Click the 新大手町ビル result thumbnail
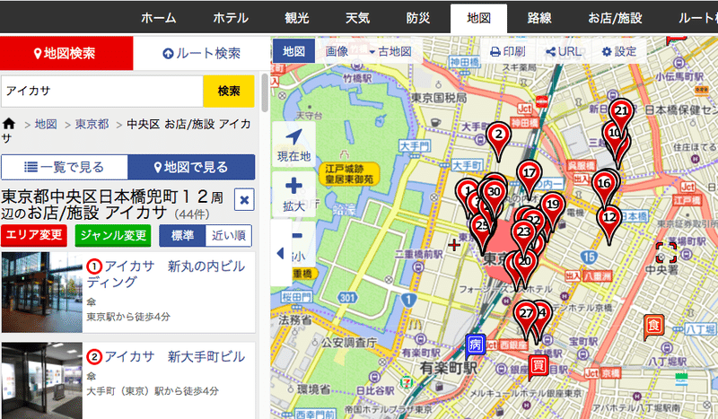This screenshot has width=718, height=419. click(41, 380)
